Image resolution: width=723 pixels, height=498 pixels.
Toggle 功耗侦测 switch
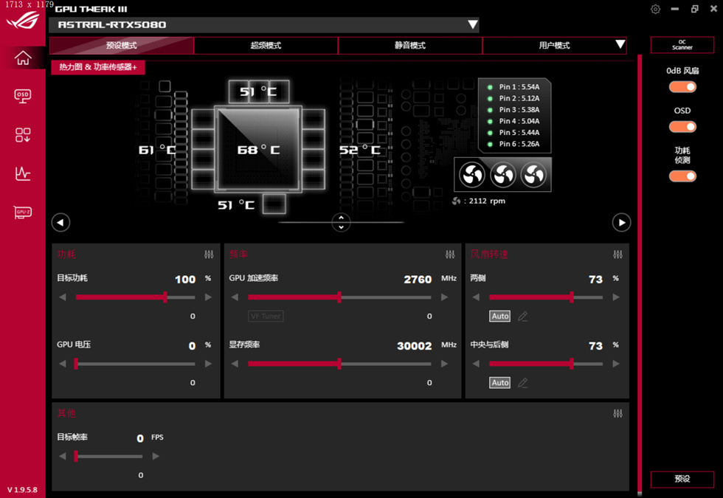pyautogui.click(x=682, y=176)
